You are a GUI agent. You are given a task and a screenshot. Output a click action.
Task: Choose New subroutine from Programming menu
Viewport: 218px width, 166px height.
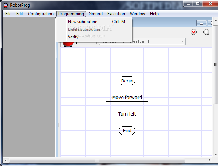[x=94, y=22]
